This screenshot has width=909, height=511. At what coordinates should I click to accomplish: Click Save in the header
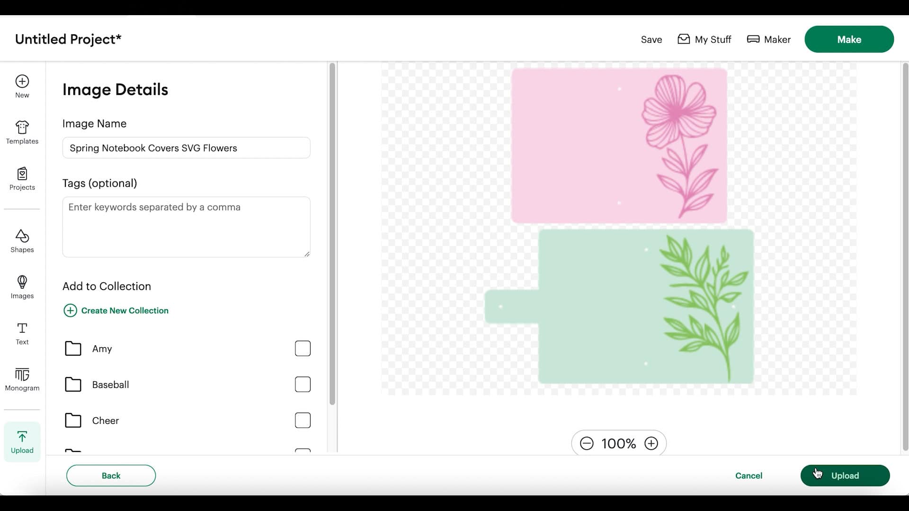[x=651, y=40]
